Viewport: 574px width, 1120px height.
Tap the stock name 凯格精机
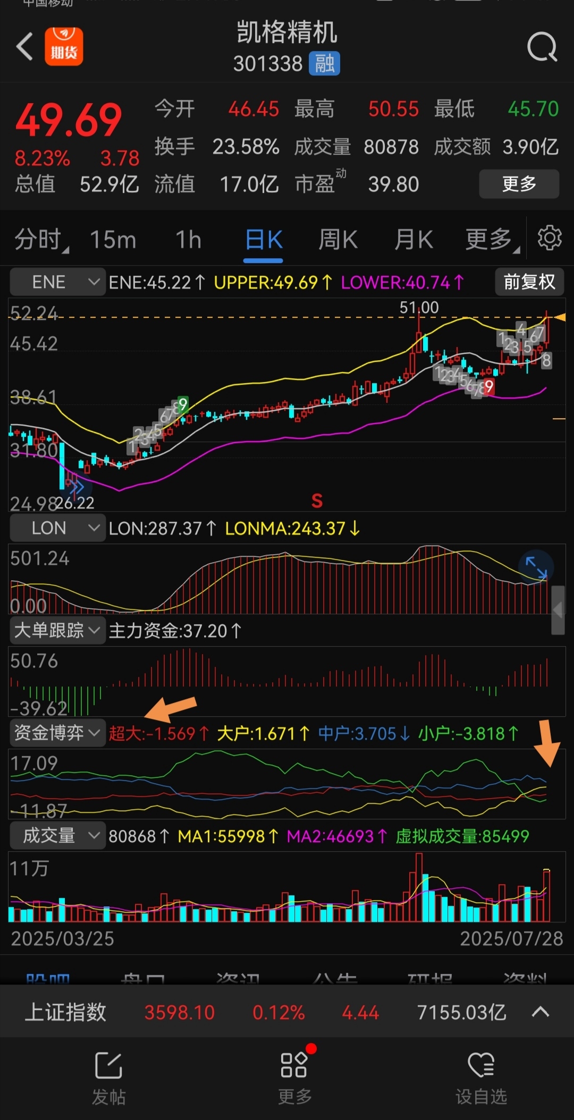[287, 32]
